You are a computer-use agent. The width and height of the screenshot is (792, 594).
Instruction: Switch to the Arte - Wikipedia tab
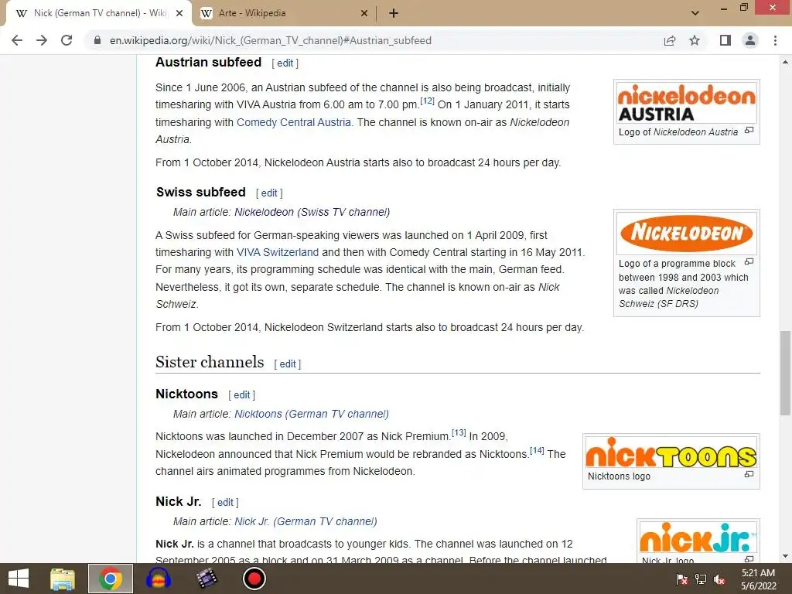pos(283,14)
